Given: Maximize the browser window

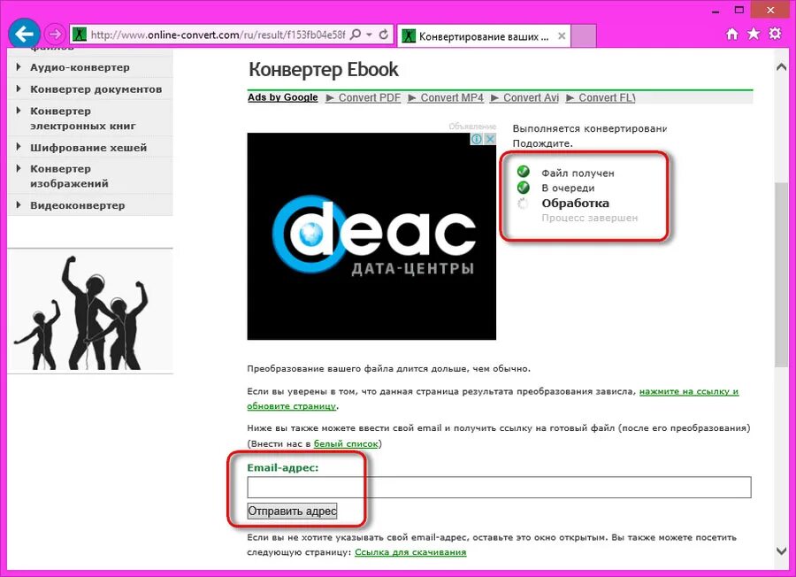Looking at the screenshot, I should click(x=739, y=10).
